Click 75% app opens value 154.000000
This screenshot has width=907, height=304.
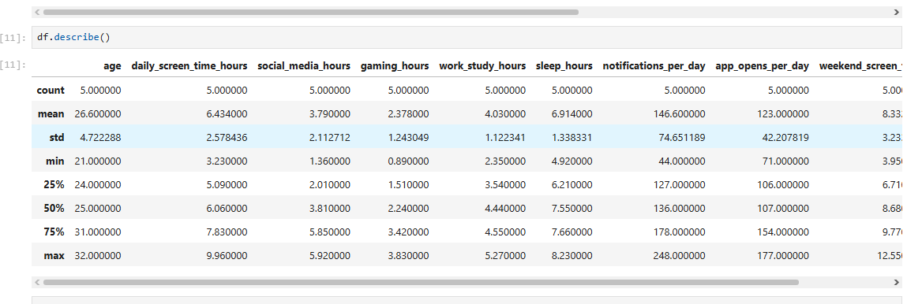tap(782, 232)
